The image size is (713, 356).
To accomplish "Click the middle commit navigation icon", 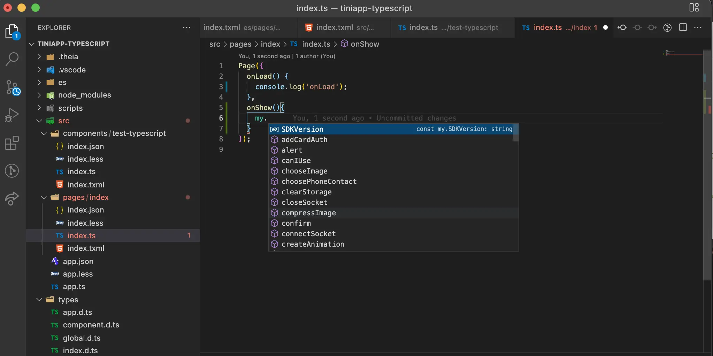I will tap(637, 28).
